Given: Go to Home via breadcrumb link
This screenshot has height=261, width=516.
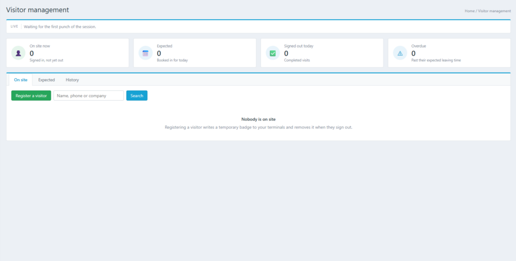Looking at the screenshot, I should pyautogui.click(x=470, y=11).
